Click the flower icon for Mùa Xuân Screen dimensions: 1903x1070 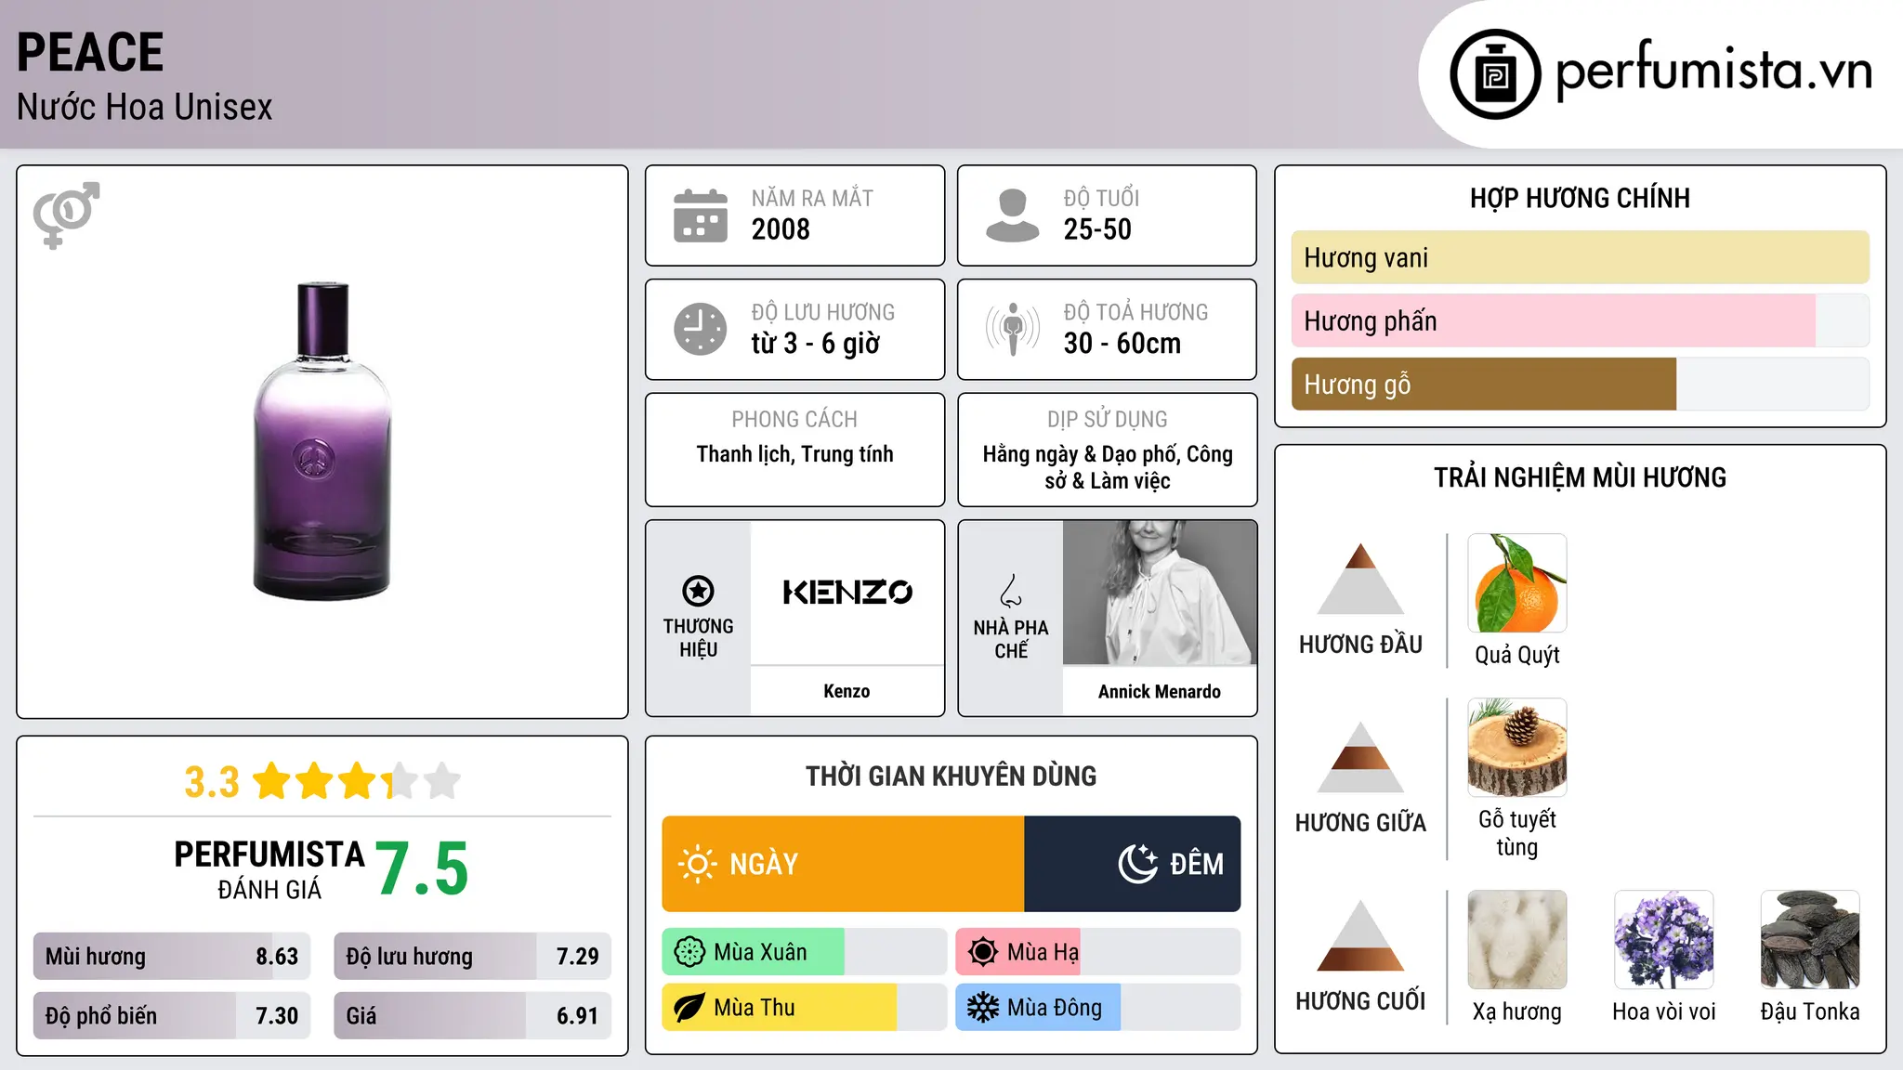click(x=689, y=952)
